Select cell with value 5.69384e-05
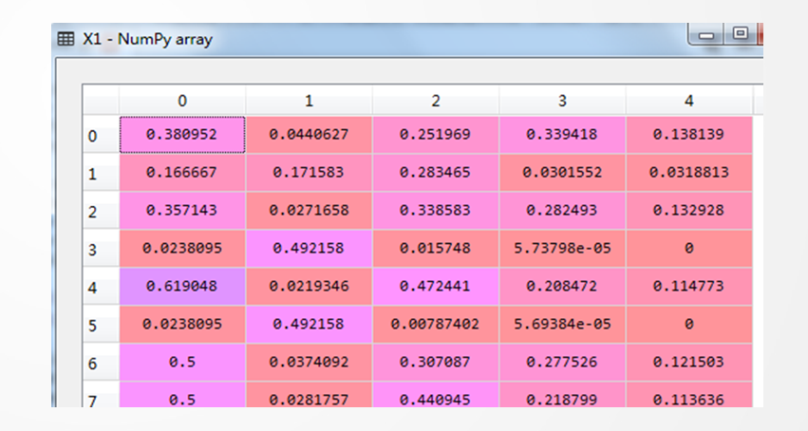Screen dimensions: 808x431 (x=562, y=325)
